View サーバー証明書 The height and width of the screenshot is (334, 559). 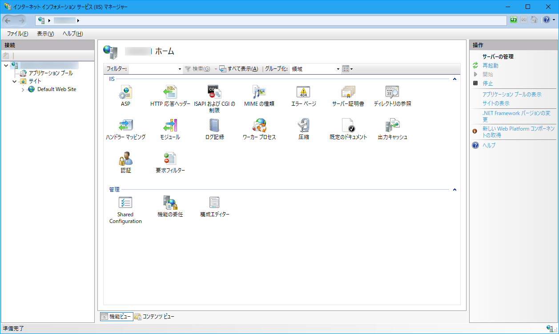click(x=348, y=95)
